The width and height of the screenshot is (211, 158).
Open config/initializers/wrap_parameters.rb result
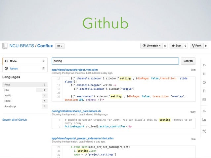tap(76, 111)
